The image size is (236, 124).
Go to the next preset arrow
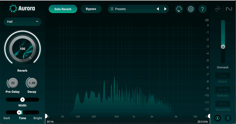[x=165, y=9]
